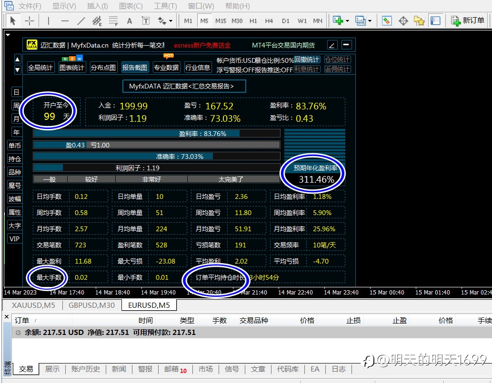Toggle the M5 timeframe button
This screenshot has height=383, width=492.
click(x=204, y=21)
